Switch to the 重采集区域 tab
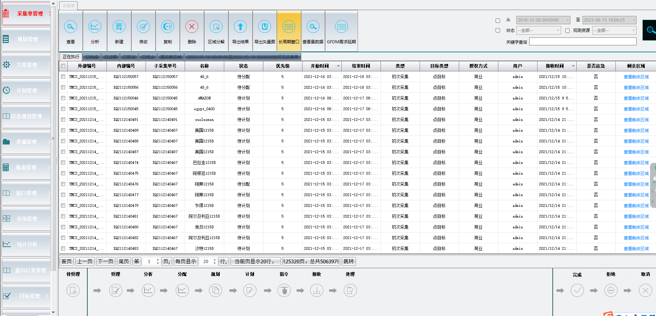The height and width of the screenshot is (316, 656). (170, 57)
